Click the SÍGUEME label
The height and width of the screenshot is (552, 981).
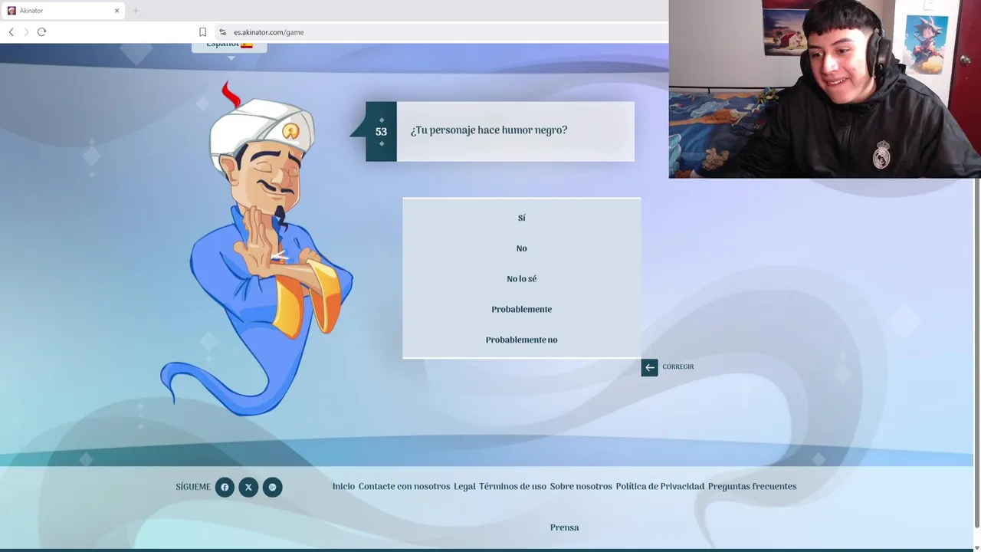192,487
